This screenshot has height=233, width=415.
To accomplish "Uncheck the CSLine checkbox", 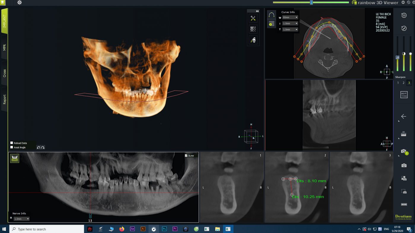I will (186, 156).
